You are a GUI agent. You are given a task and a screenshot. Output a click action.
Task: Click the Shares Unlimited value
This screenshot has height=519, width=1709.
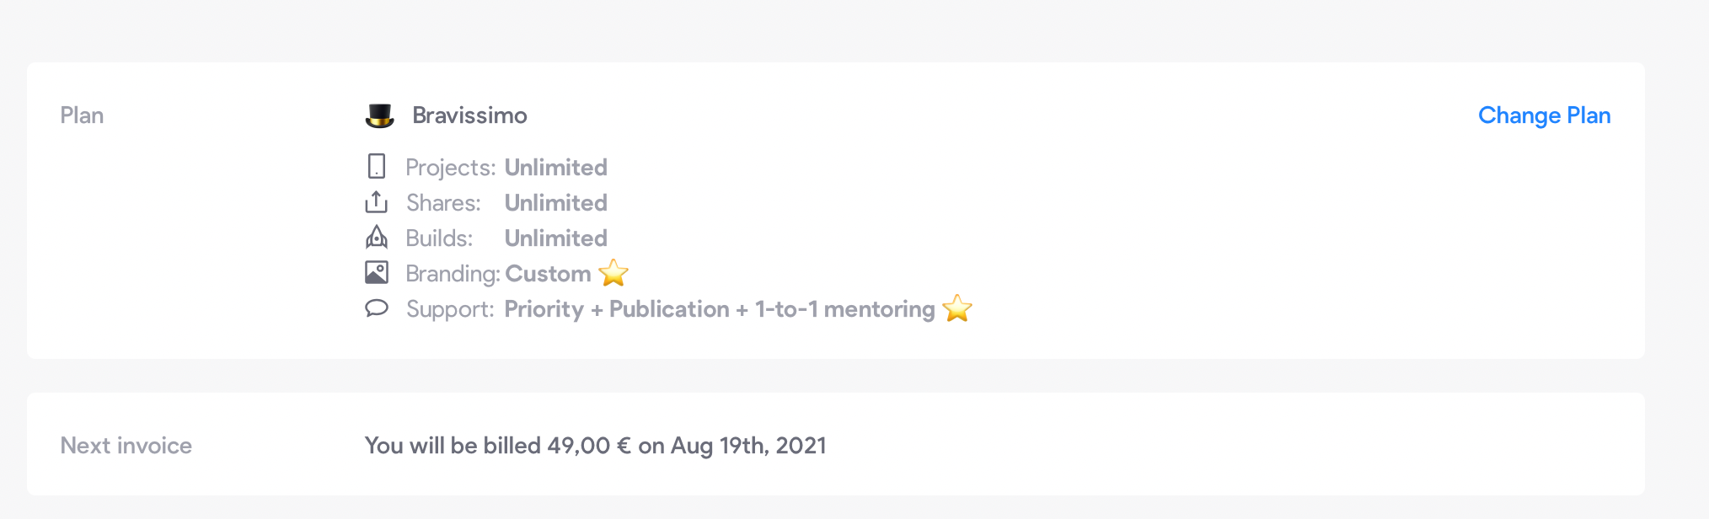pyautogui.click(x=556, y=203)
